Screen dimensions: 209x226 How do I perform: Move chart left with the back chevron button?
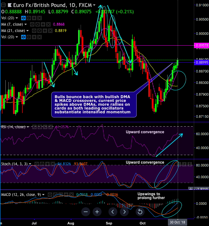point(113,212)
